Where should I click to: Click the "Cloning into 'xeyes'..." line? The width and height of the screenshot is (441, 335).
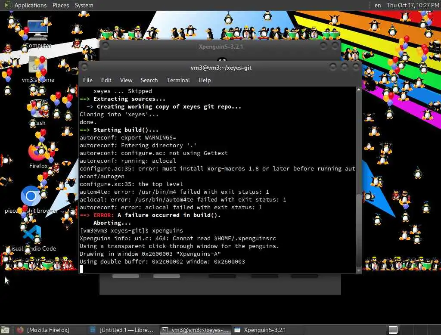pyautogui.click(x=119, y=114)
